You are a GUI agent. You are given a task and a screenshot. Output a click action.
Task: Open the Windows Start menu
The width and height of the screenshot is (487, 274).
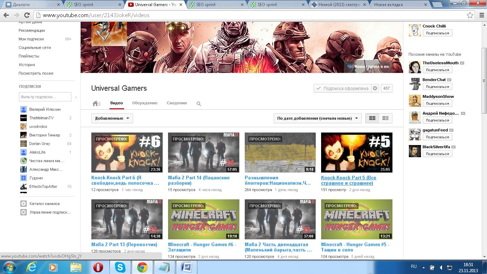[9, 267]
